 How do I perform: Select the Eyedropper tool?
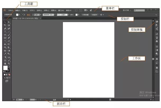[x=5, y=54]
